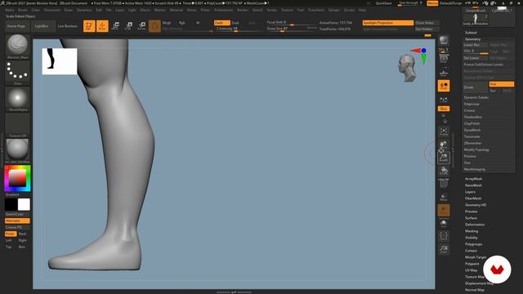
Task: Expand the EdgeLoop subsection
Action: (x=472, y=104)
